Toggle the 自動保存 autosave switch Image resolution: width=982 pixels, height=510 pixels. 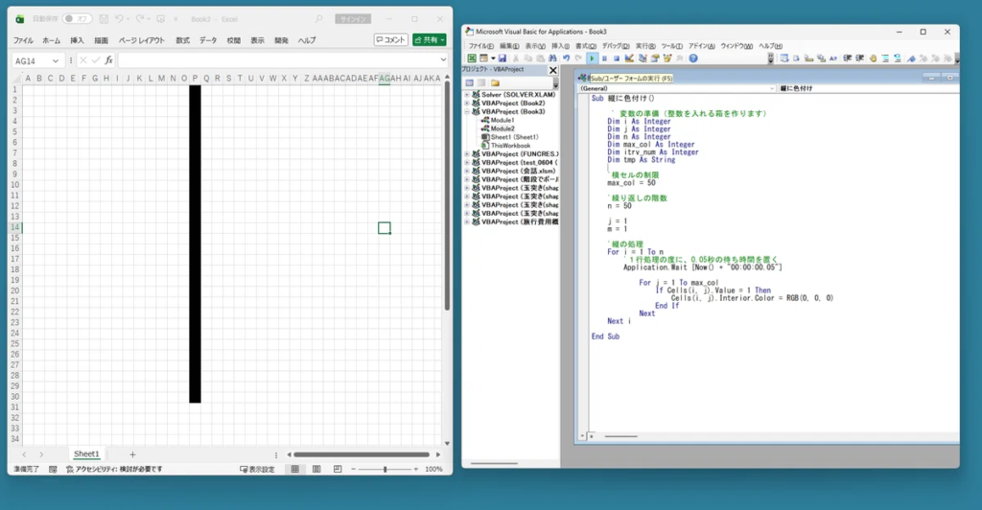pos(77,18)
